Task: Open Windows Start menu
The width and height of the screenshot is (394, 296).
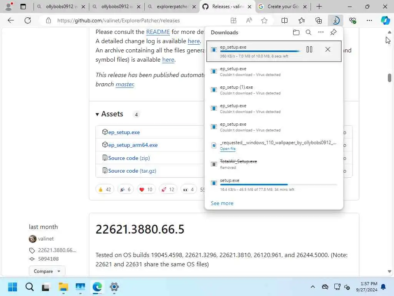Action: [13, 287]
